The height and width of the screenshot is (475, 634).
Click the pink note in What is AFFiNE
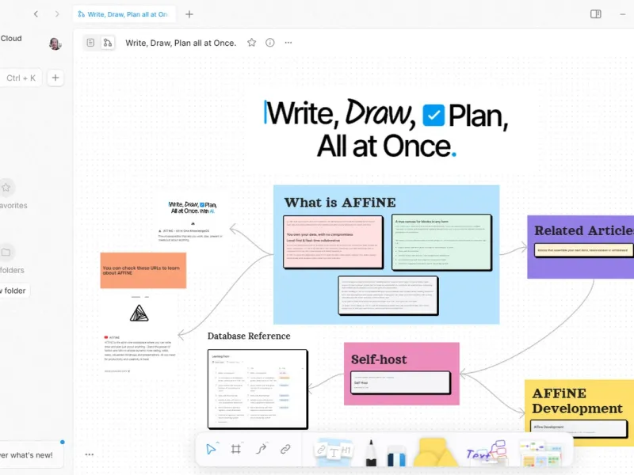tap(333, 241)
